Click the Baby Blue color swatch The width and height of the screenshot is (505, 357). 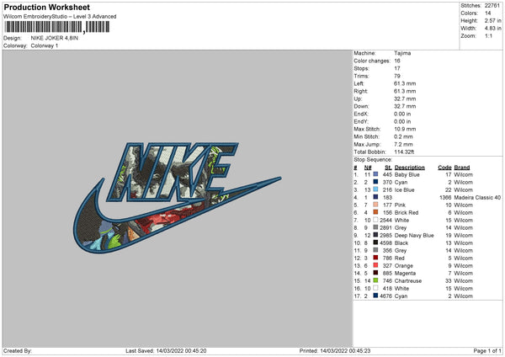coord(375,174)
